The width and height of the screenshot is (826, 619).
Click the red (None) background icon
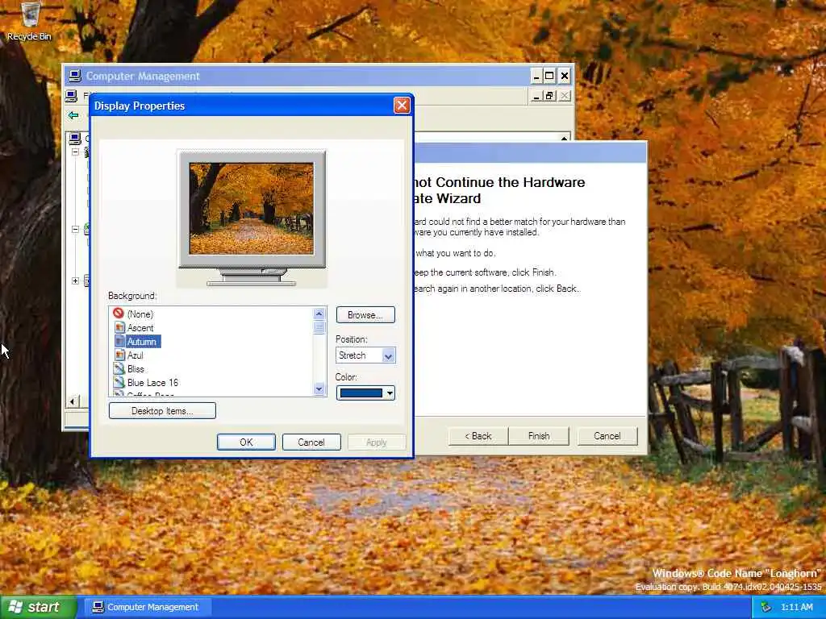pyautogui.click(x=119, y=314)
